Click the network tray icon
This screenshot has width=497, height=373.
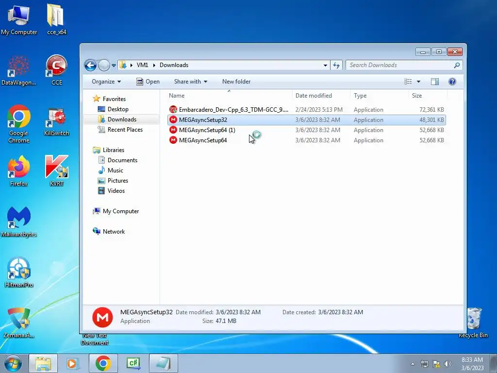(424, 364)
